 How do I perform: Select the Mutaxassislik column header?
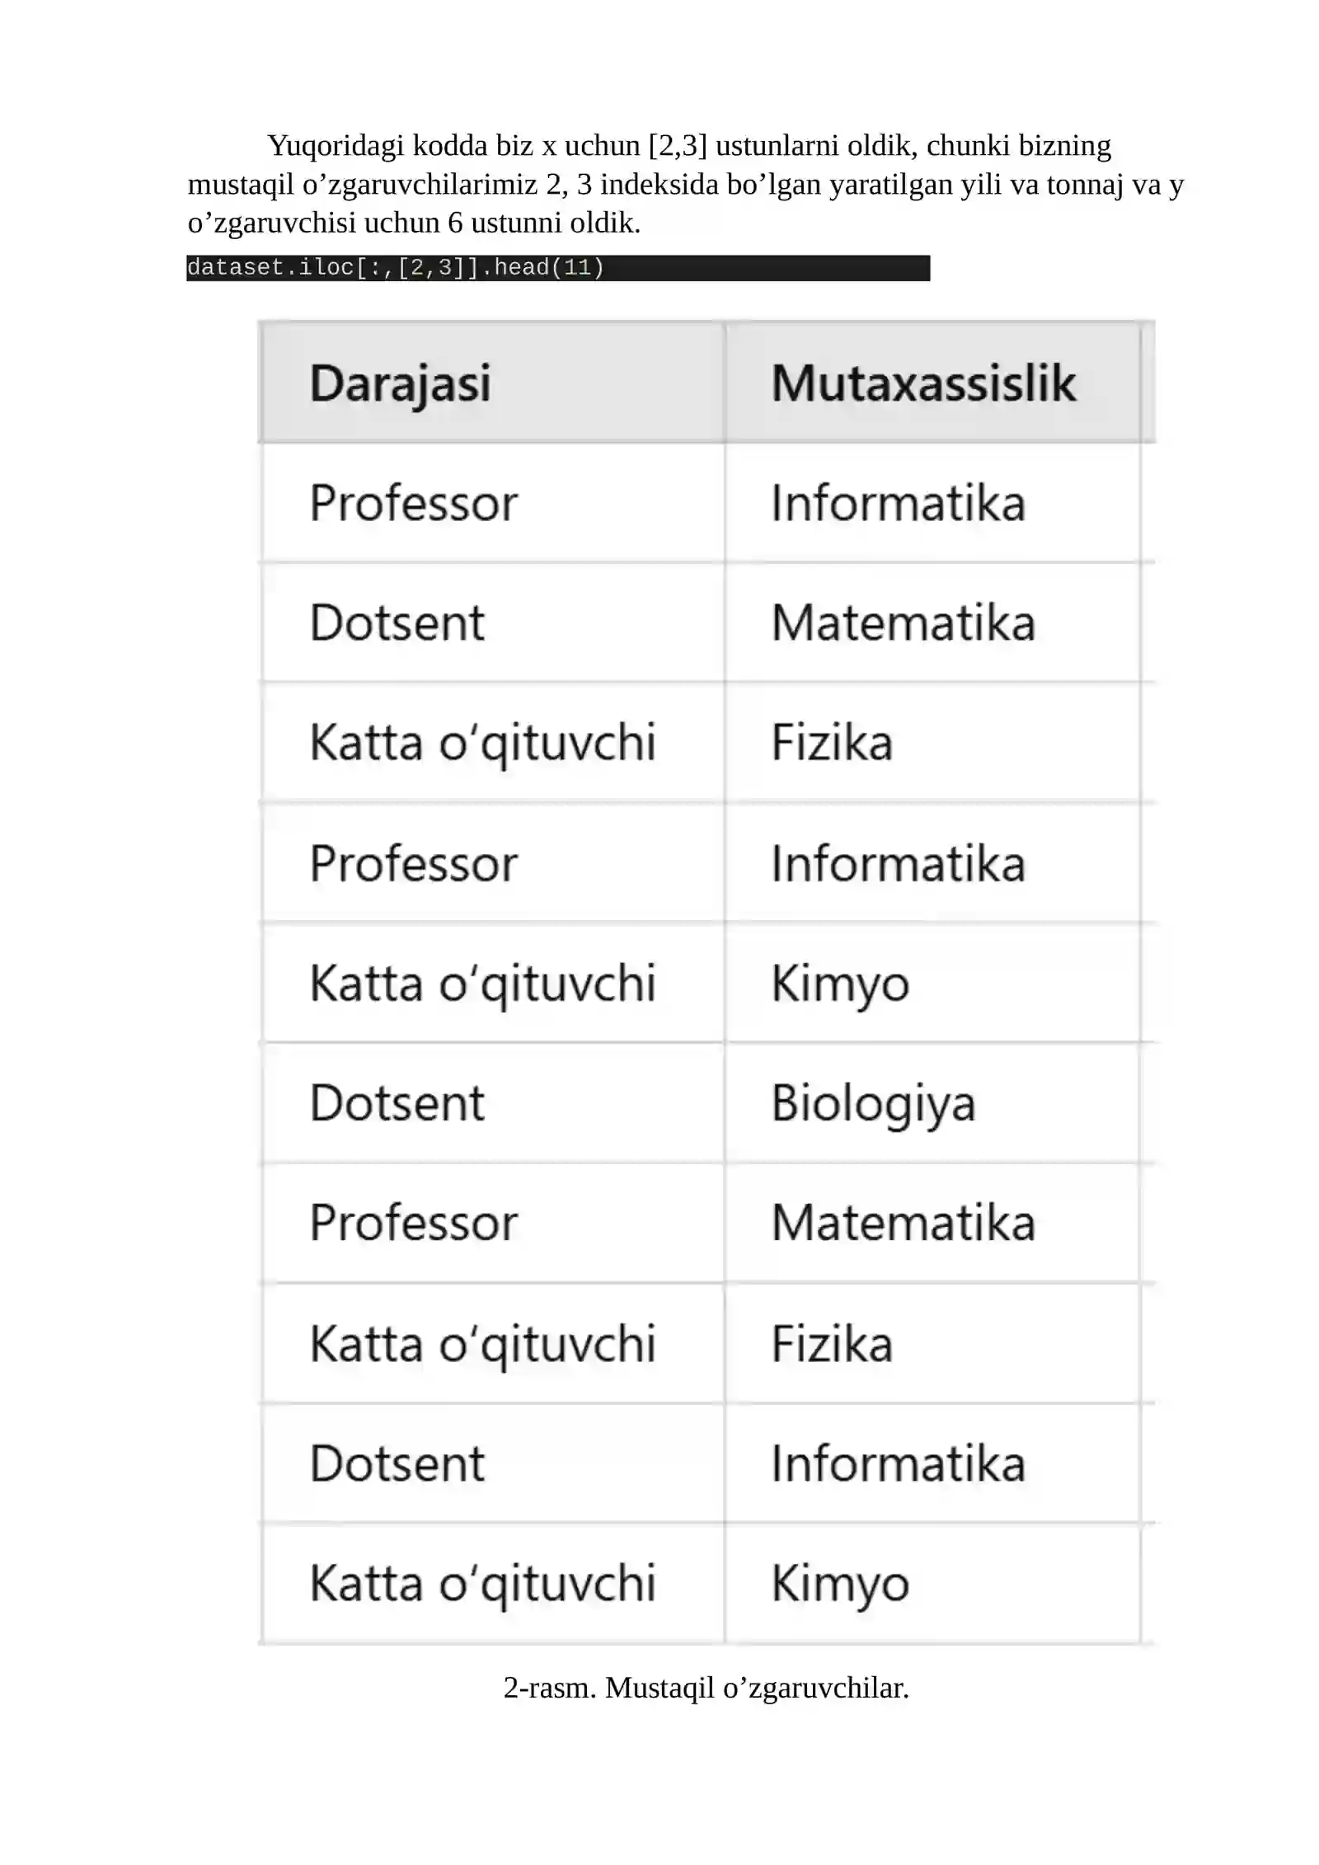click(932, 383)
